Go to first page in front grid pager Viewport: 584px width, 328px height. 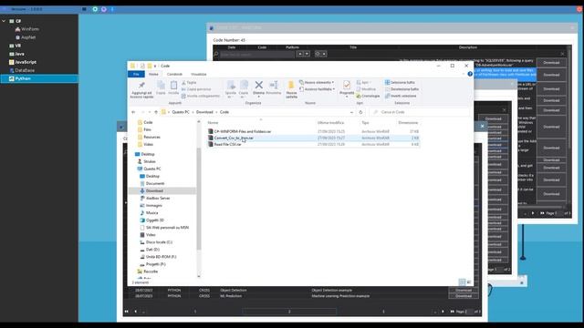[x=127, y=312]
